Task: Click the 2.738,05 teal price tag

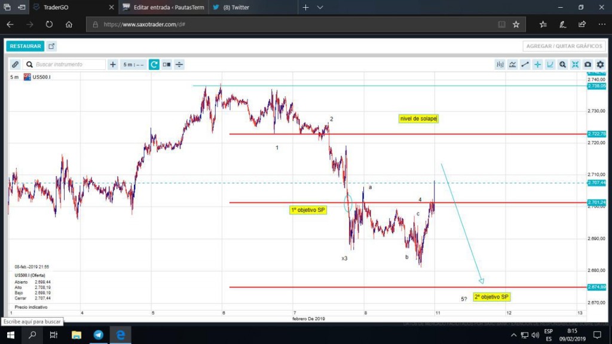Action: tap(597, 86)
